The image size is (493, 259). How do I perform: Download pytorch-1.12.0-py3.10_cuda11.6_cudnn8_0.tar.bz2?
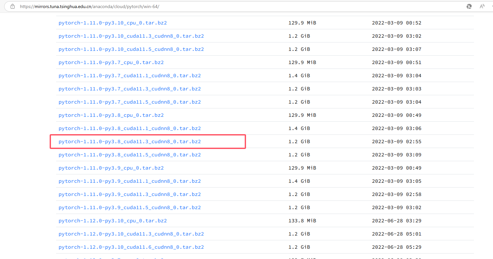131,247
